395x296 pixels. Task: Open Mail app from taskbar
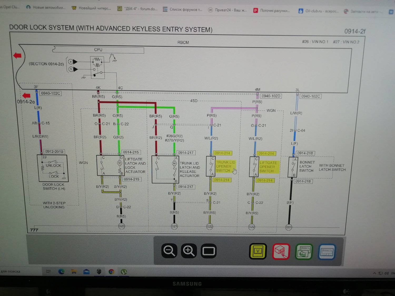click(86, 272)
